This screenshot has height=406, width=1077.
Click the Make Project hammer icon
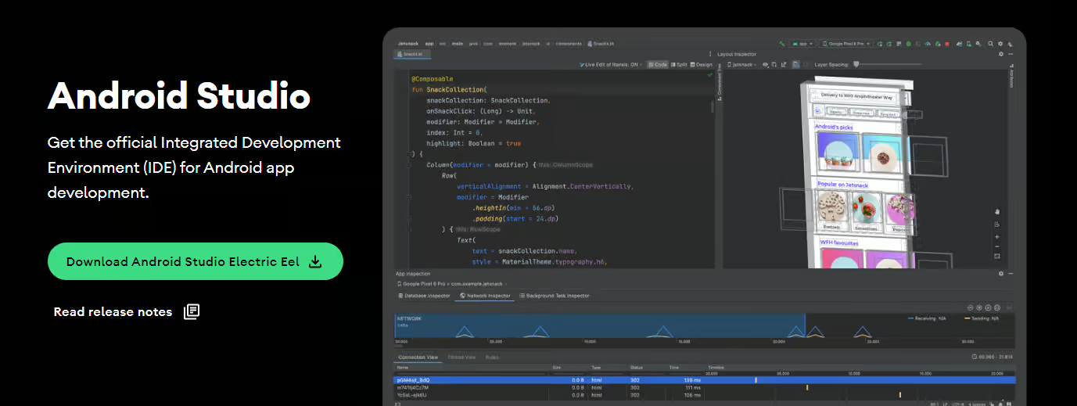[x=782, y=43]
